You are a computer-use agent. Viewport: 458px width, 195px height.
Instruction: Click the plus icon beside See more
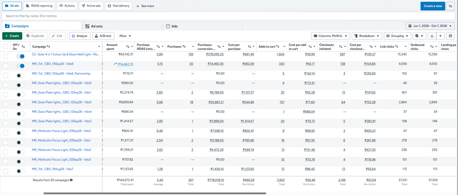tap(138, 6)
